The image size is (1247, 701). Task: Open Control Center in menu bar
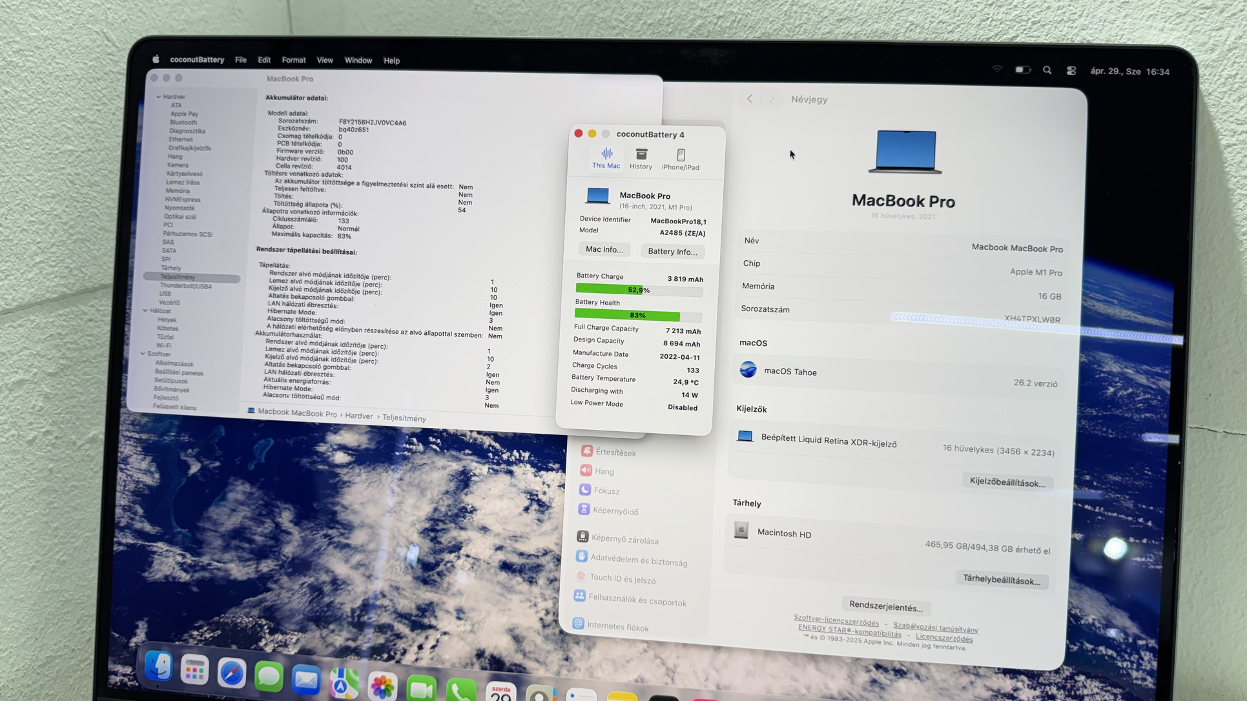pos(1071,71)
